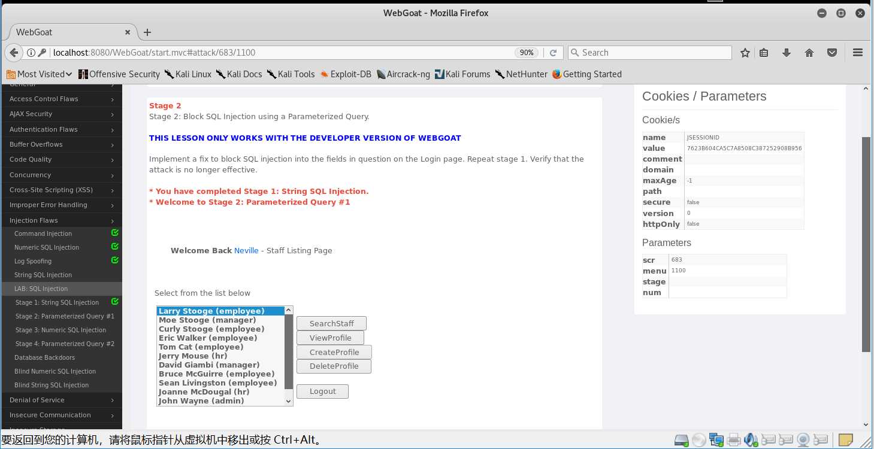874x449 pixels.
Task: Expand Cross-Site Scripting (XSS) category
Action: (61, 190)
